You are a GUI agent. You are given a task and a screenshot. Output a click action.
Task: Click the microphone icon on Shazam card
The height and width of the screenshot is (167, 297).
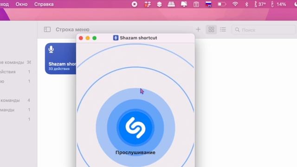coord(51,49)
